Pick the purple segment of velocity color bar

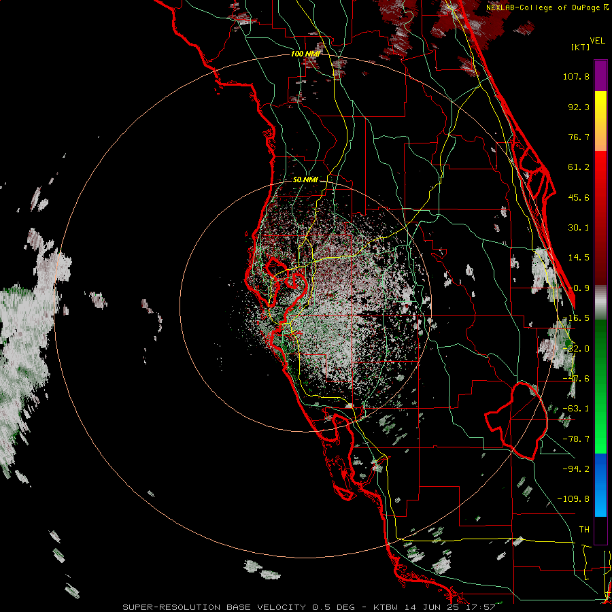click(600, 75)
